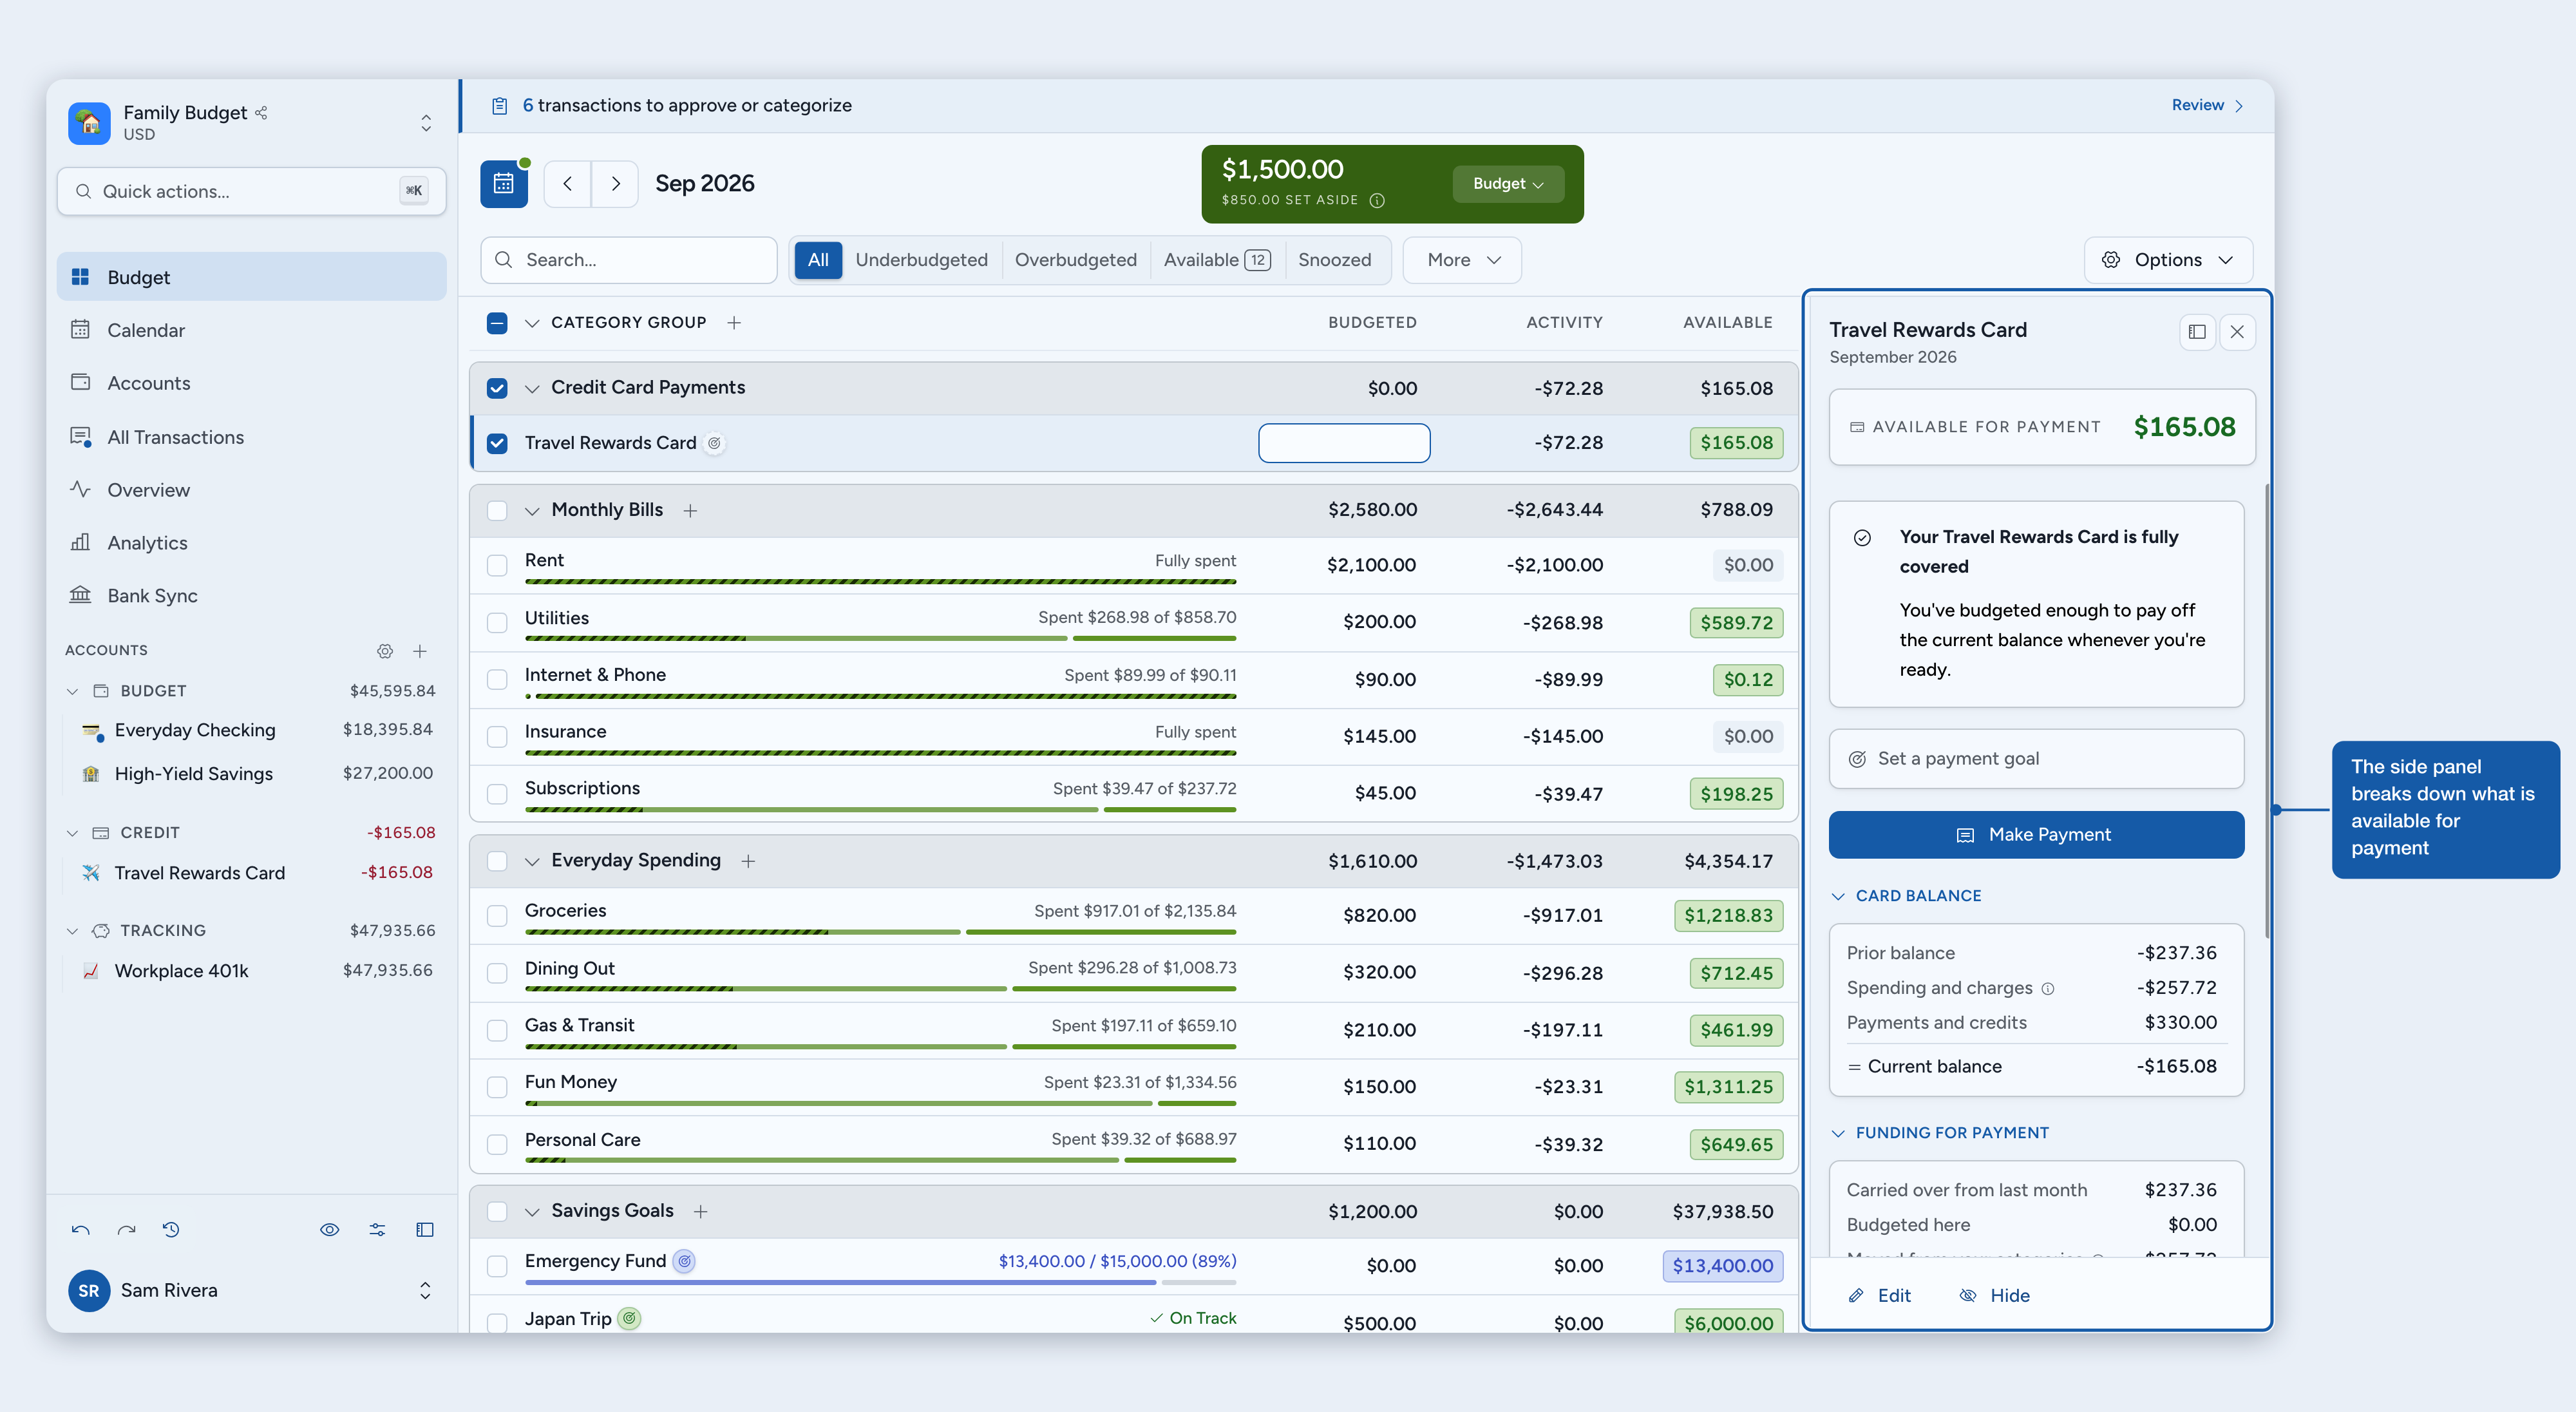
Task: Dock the Travel Rewards Card side panel
Action: [x=2197, y=332]
